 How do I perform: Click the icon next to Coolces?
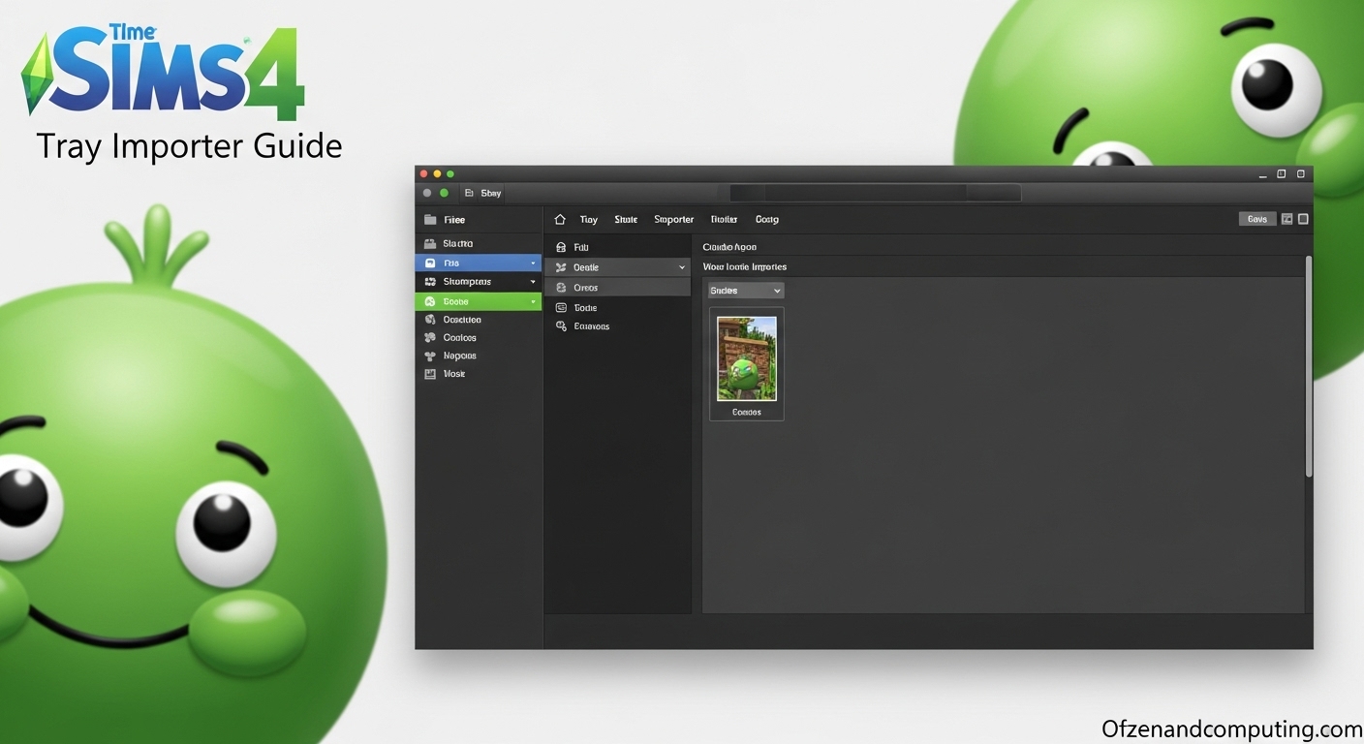pos(430,338)
